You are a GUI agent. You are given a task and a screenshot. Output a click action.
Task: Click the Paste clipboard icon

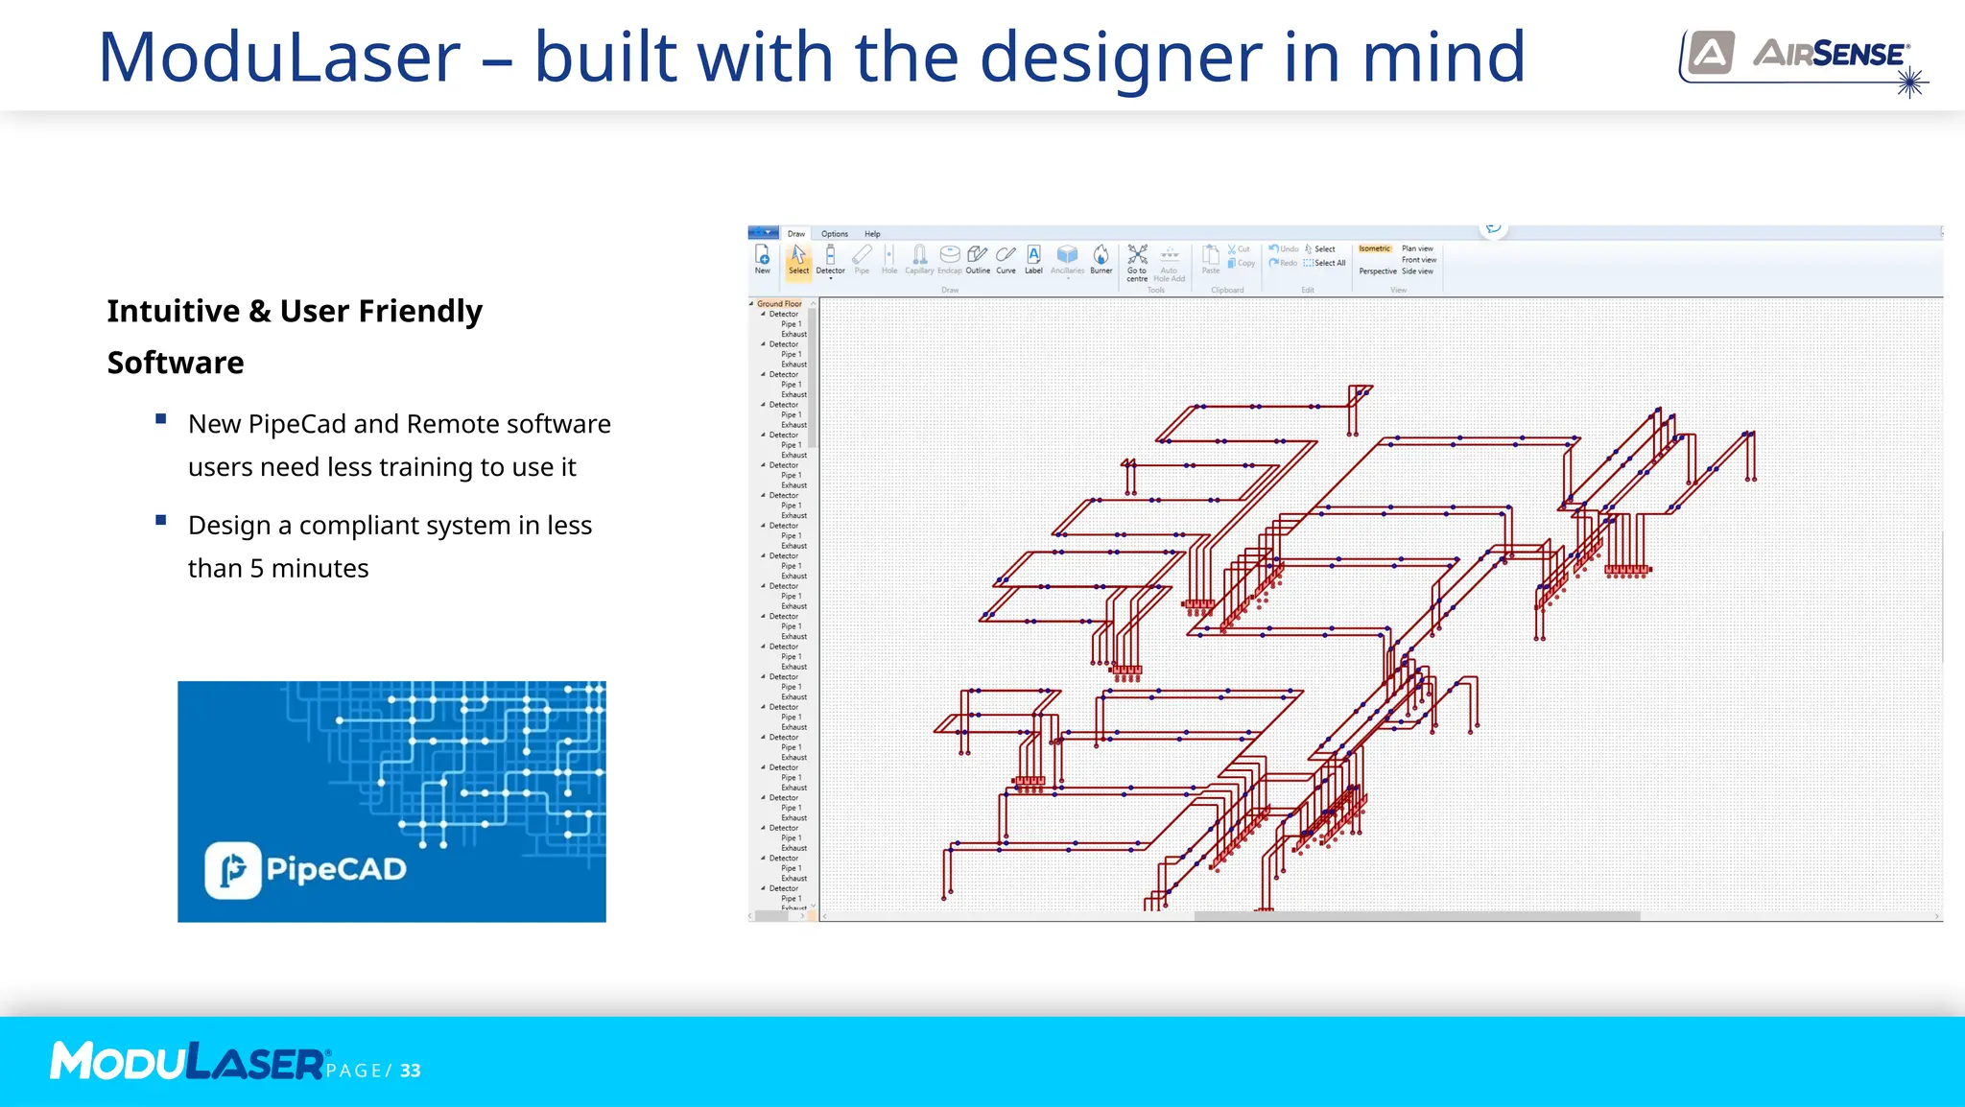[x=1211, y=259]
